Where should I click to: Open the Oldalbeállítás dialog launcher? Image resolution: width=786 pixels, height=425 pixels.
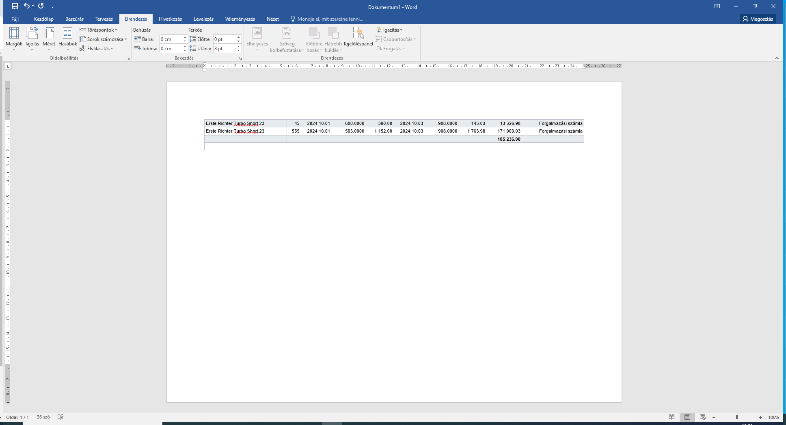(128, 58)
